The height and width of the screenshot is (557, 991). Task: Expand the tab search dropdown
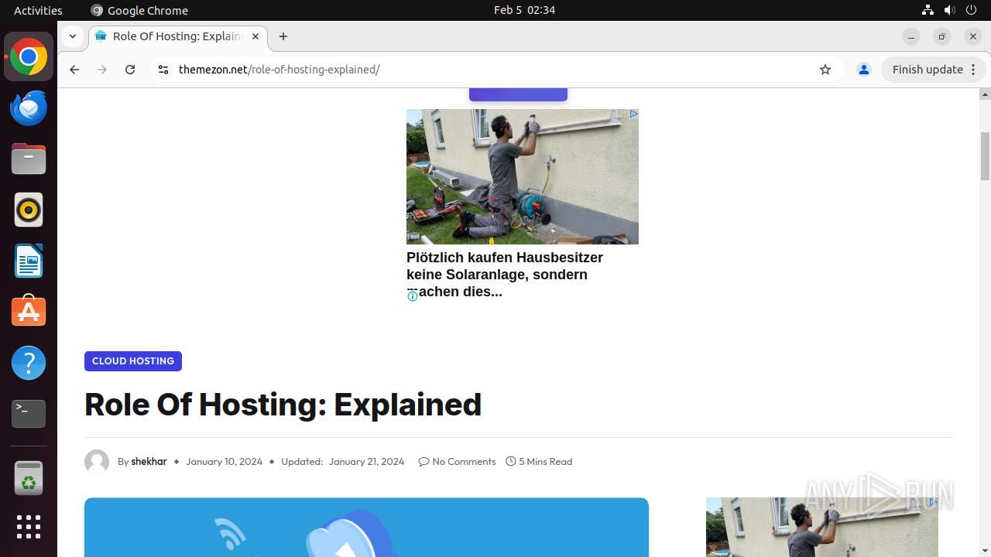(72, 36)
